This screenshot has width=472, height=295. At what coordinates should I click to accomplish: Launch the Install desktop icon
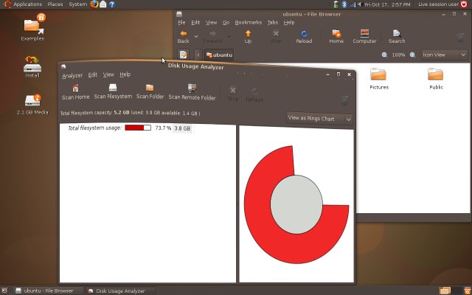coord(32,67)
